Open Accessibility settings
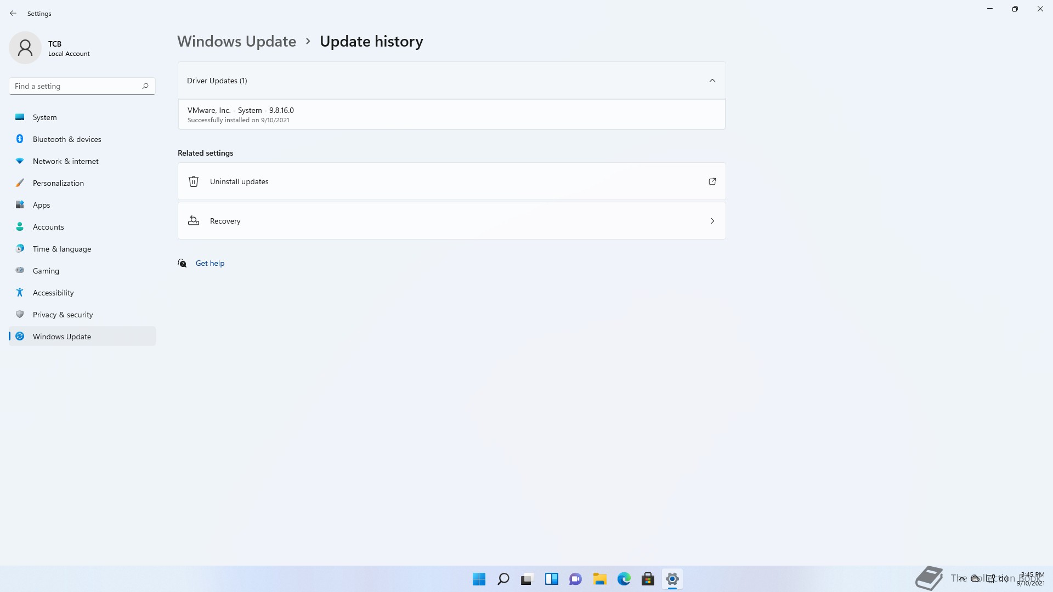Viewport: 1053px width, 592px height. (x=82, y=293)
